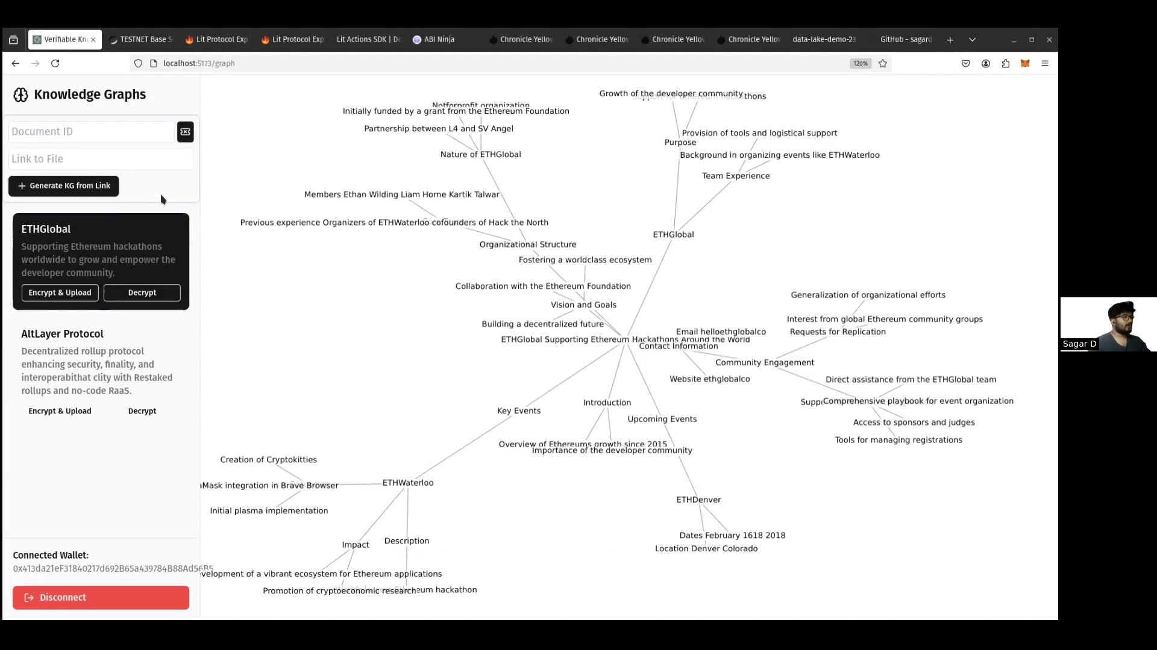Click the Sagar D webcam thumbnail

[x=1108, y=324]
